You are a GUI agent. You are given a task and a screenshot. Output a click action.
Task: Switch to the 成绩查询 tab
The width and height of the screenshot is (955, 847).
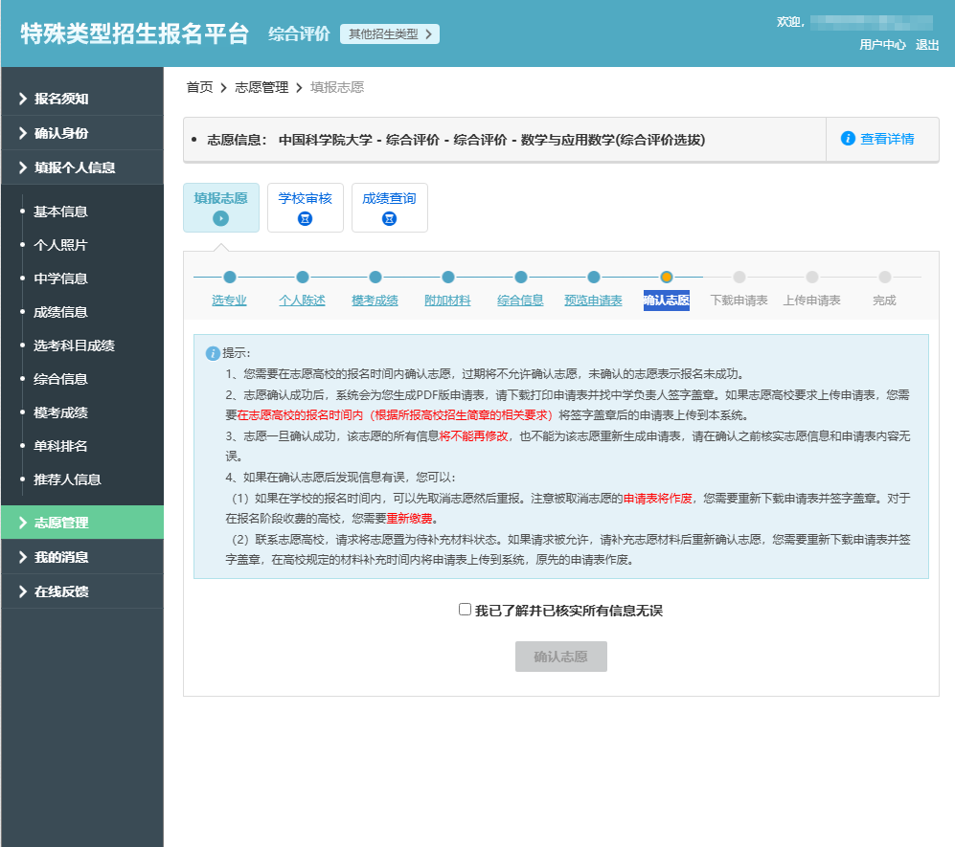390,208
